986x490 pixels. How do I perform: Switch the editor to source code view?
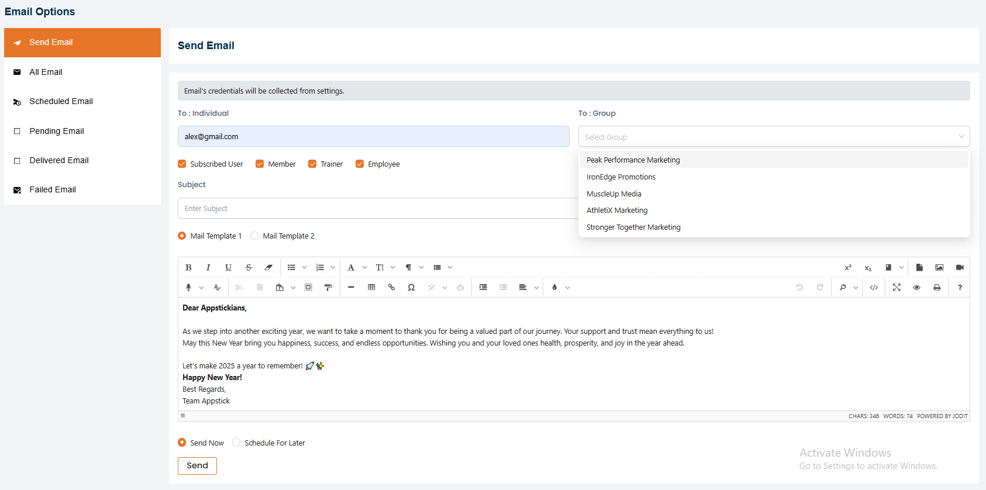click(874, 287)
